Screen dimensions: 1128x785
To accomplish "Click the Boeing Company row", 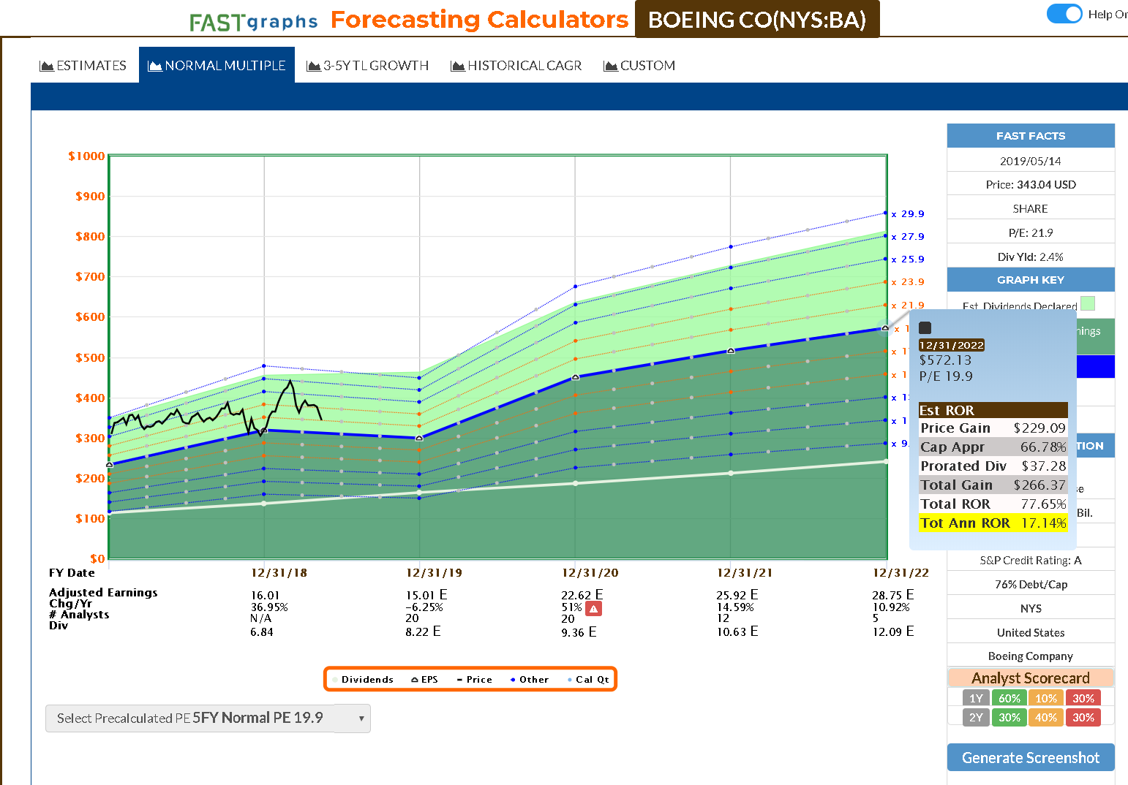I will (1031, 656).
